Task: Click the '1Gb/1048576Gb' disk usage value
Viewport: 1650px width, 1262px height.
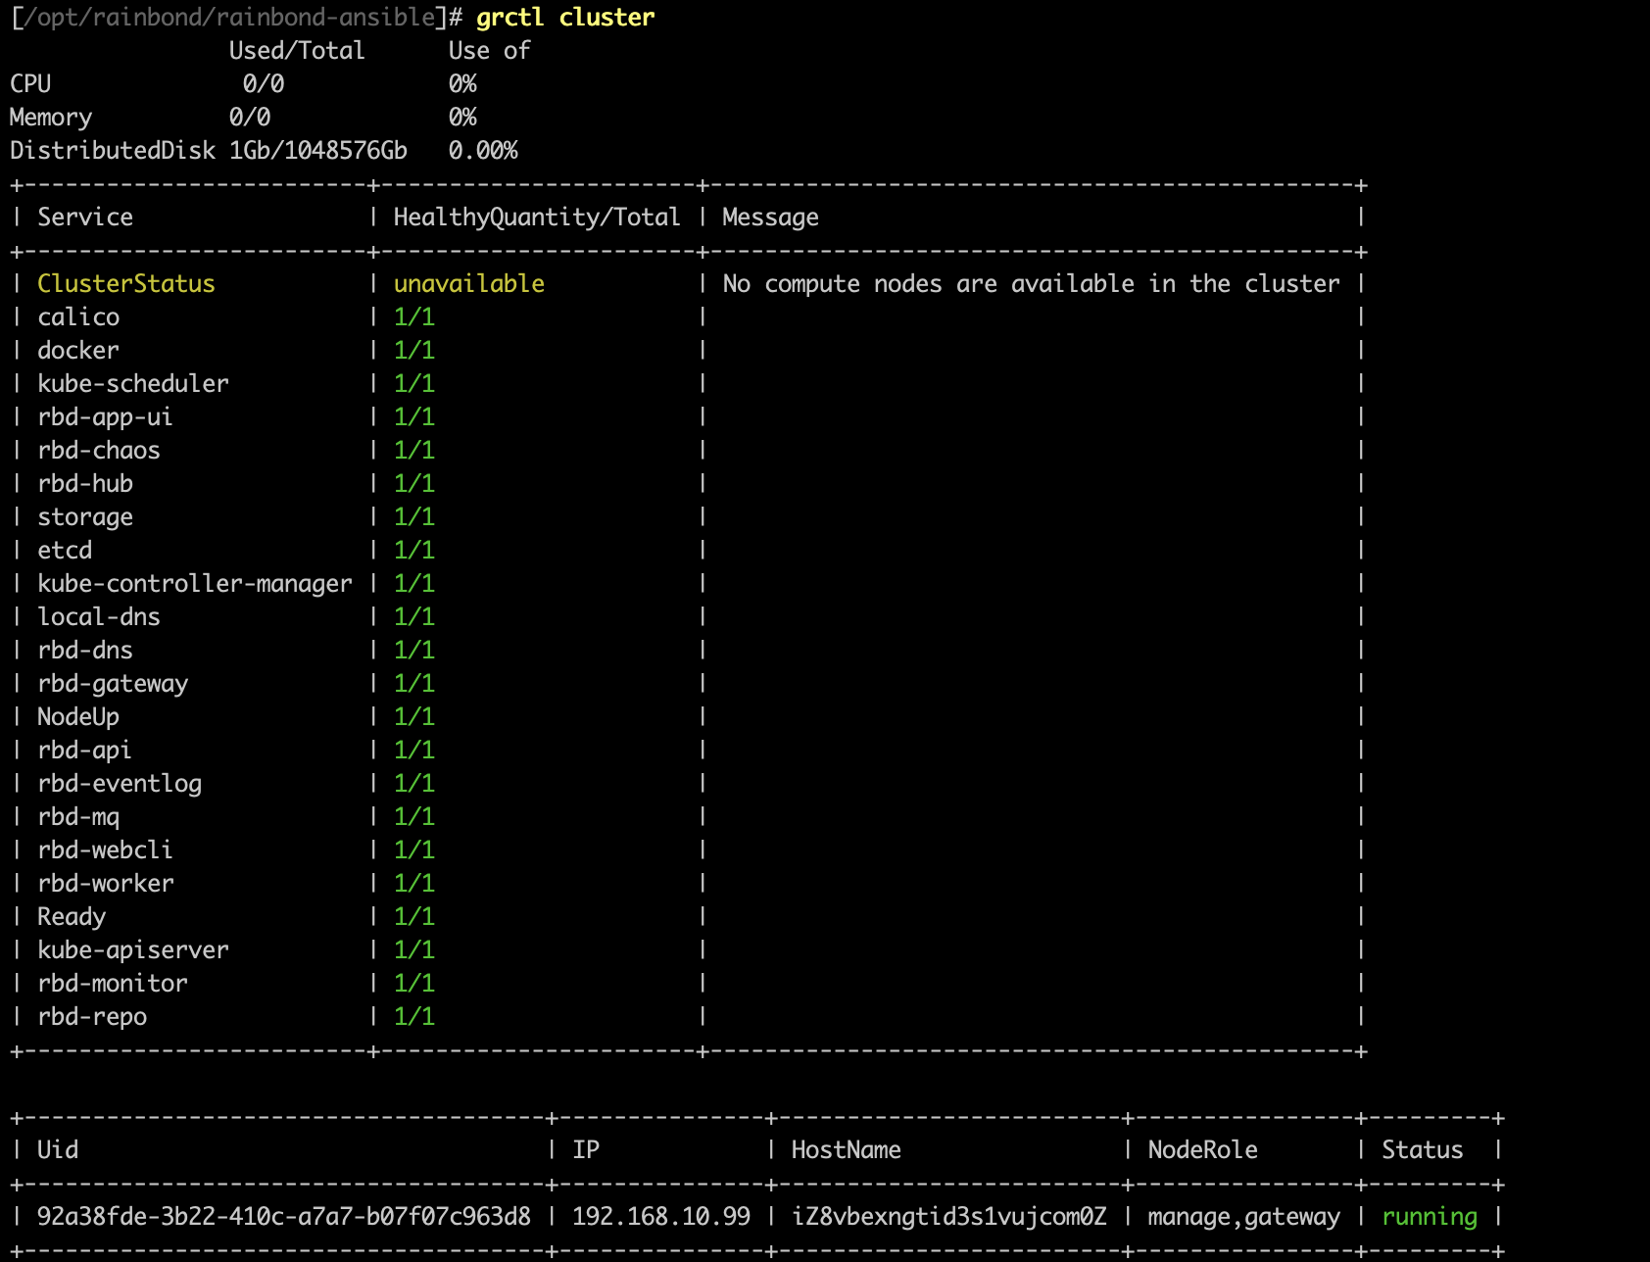Action: click(318, 151)
